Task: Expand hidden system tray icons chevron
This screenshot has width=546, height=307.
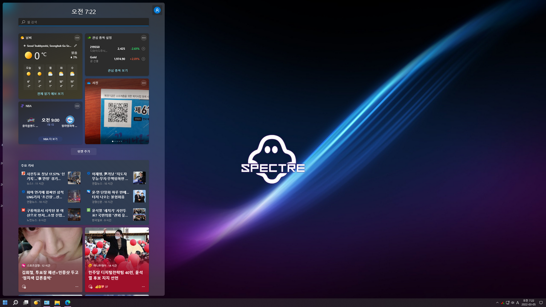Action: pyautogui.click(x=497, y=303)
